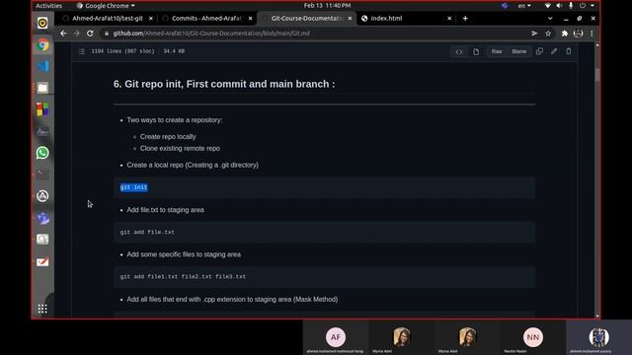The image size is (632, 355).
Task: Open Rhythmbox from the Ubuntu dock
Action: [42, 23]
